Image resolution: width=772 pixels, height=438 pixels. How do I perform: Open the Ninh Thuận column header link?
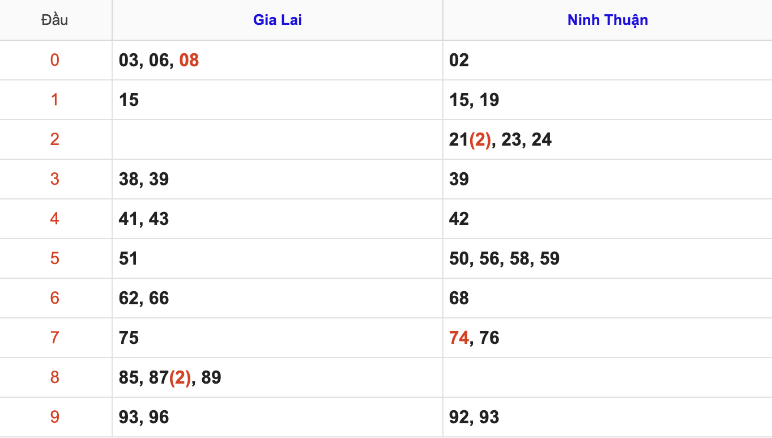pyautogui.click(x=607, y=20)
